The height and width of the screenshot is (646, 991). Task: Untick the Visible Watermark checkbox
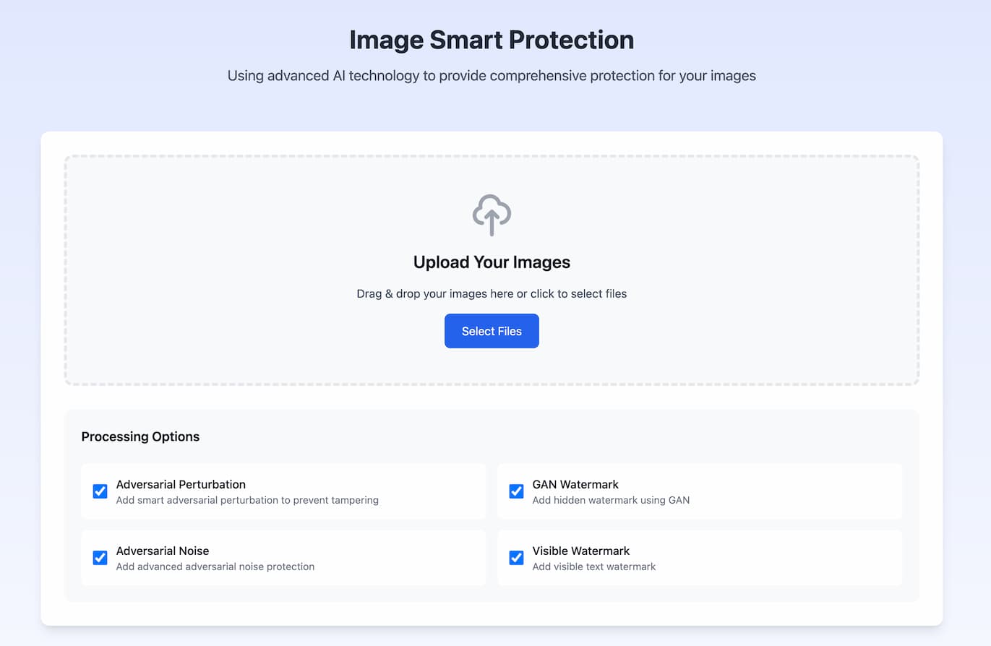tap(516, 558)
